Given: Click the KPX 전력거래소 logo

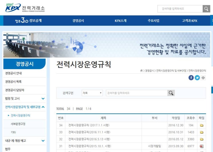Looking at the screenshot, I should coord(25,8).
